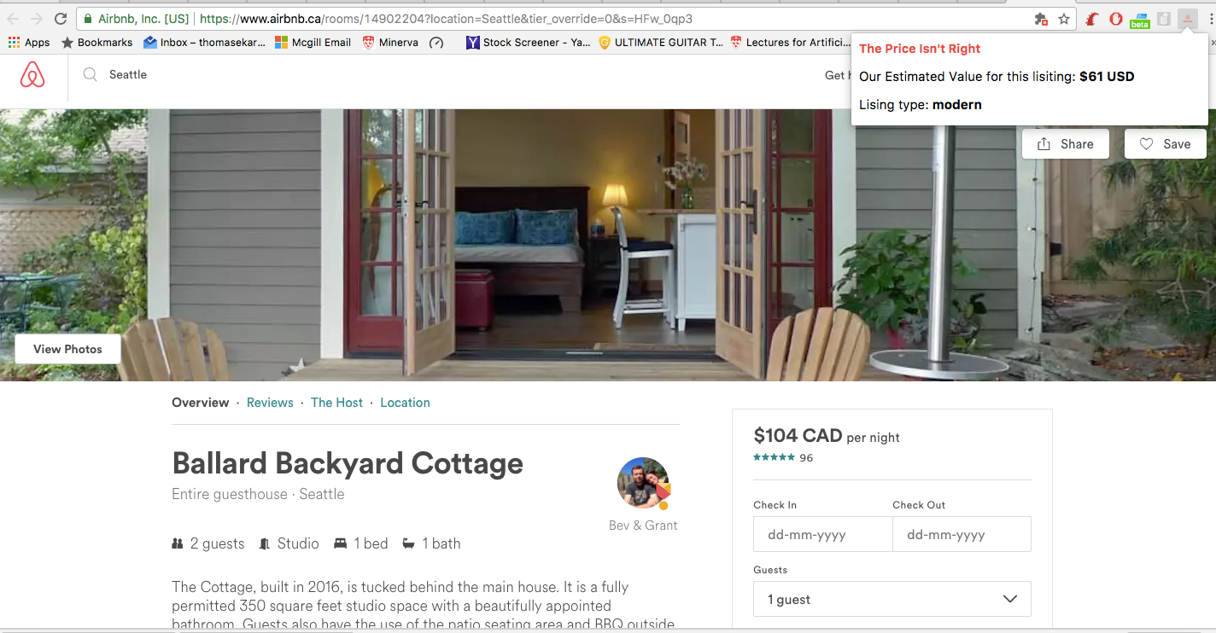Click the green beta extension icon
Screen dimensions: 1216x633
click(x=1140, y=20)
